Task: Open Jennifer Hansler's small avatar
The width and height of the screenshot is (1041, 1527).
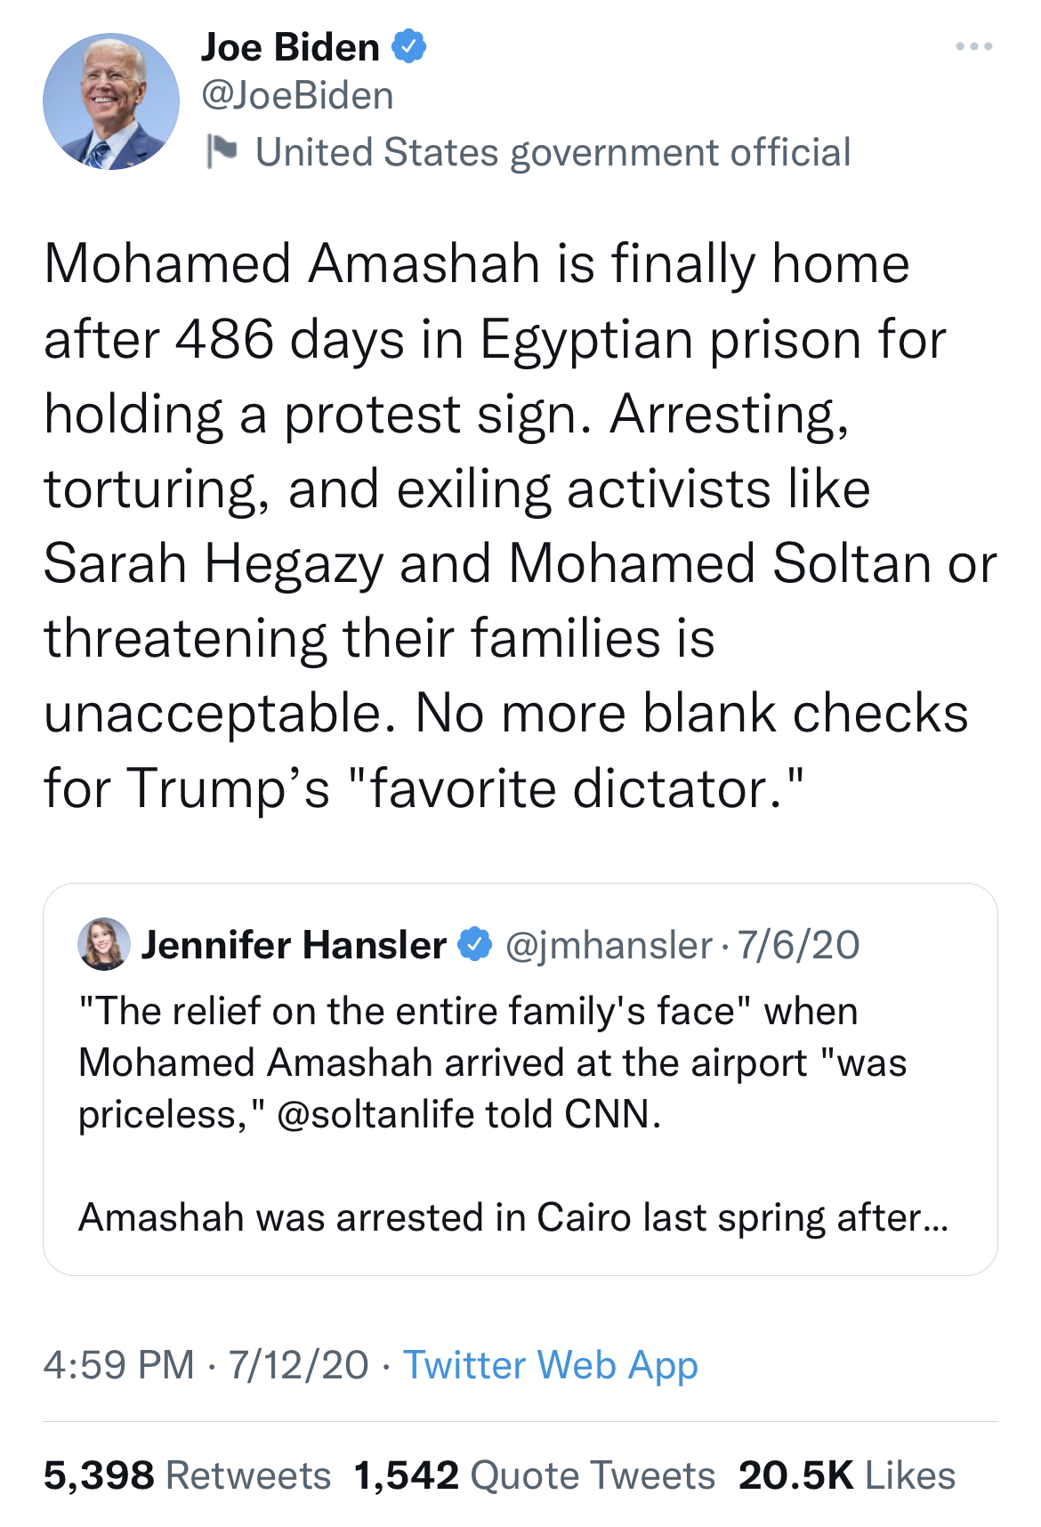Action: 104,944
